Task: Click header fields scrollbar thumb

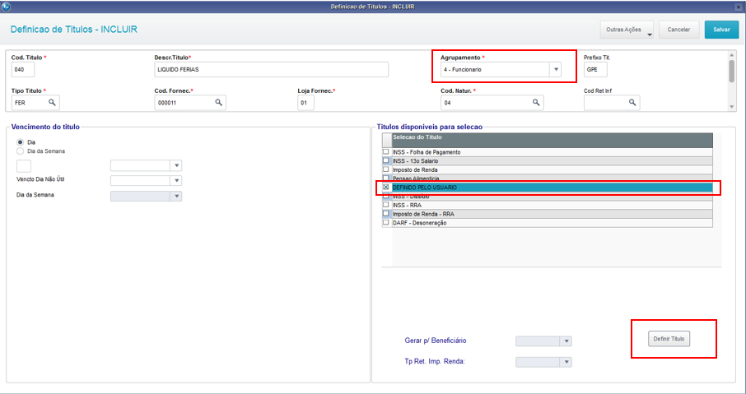Action: coord(732,71)
